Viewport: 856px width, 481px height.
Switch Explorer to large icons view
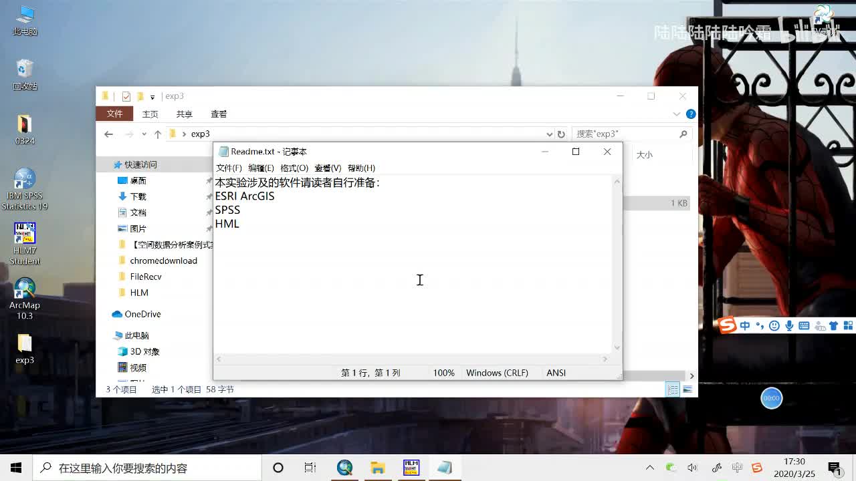[x=687, y=389]
